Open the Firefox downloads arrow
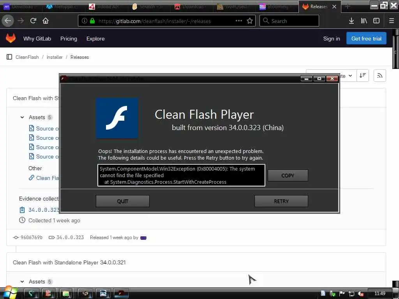Viewport: 399px width, 299px height. click(x=351, y=21)
